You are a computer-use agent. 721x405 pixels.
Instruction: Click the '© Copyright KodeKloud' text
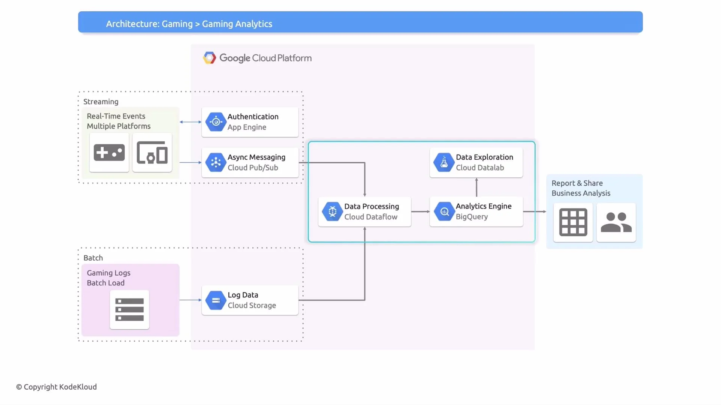pos(56,387)
